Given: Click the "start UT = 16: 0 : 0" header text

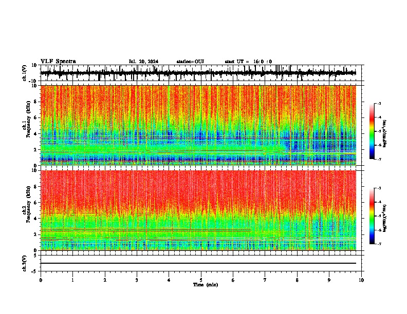Looking at the screenshot, I should coord(248,62).
